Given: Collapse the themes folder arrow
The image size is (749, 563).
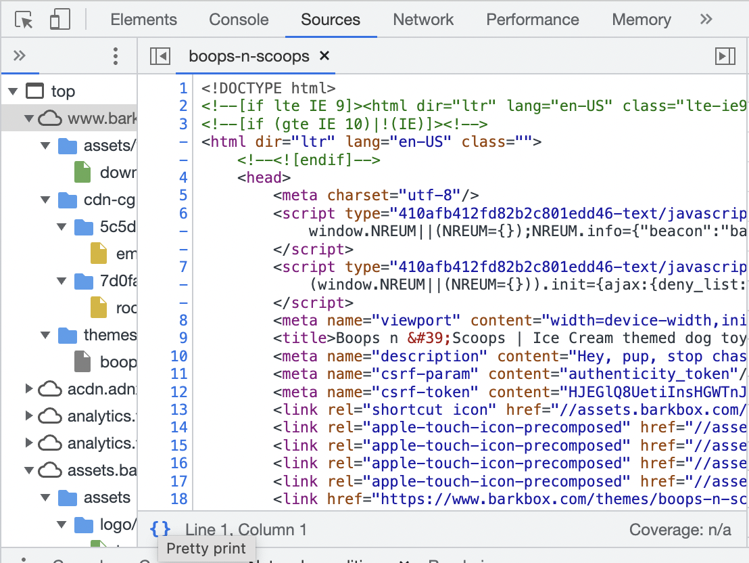Looking at the screenshot, I should [x=45, y=335].
